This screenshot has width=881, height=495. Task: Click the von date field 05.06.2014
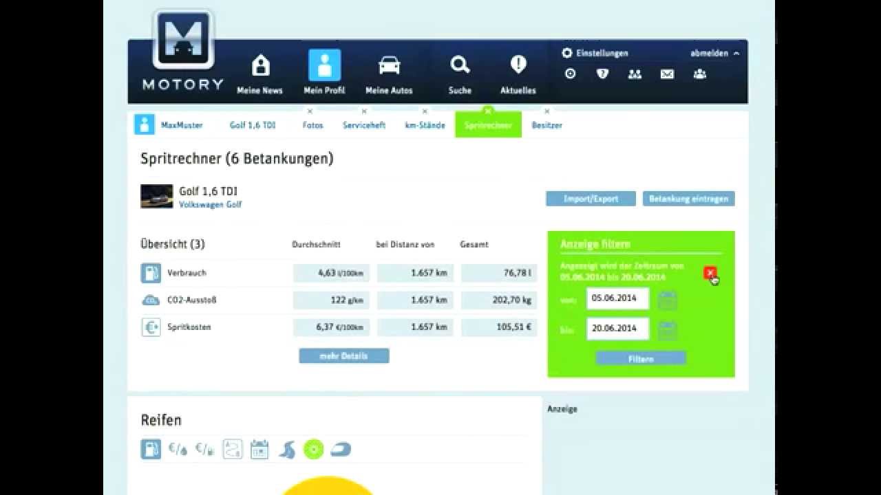tap(618, 299)
